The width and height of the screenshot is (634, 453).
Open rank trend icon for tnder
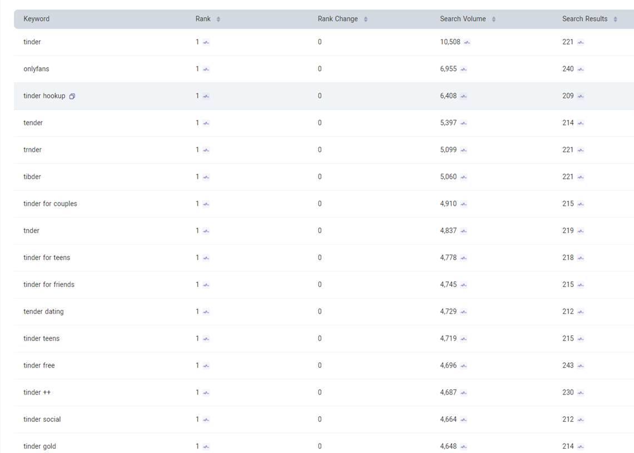[x=206, y=231]
